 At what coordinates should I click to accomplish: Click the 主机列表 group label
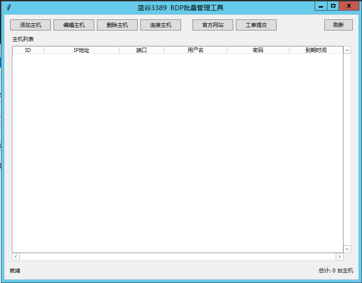click(23, 39)
